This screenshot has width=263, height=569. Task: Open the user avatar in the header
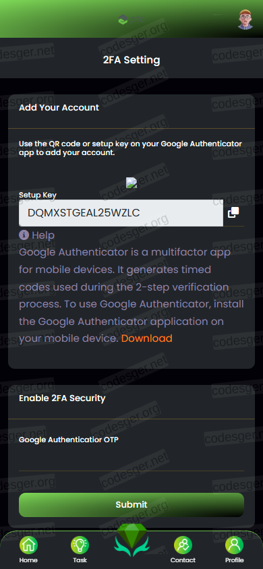[245, 20]
